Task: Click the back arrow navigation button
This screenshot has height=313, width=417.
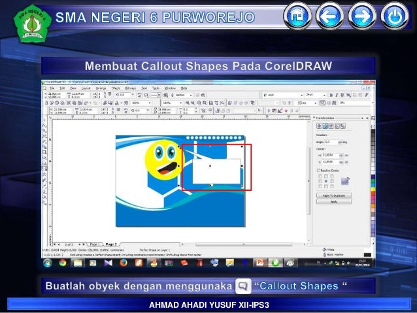Action: pos(329,16)
